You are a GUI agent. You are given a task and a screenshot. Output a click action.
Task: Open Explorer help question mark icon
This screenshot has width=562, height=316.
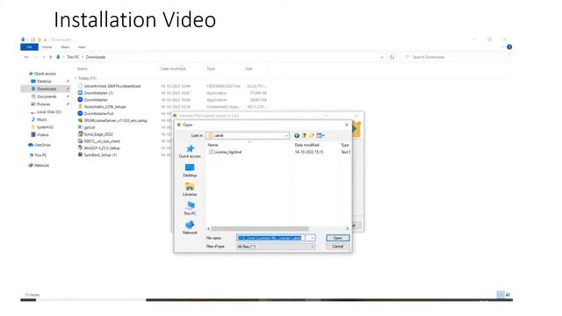pyautogui.click(x=509, y=47)
